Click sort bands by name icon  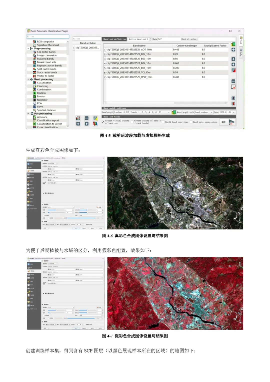233,70
